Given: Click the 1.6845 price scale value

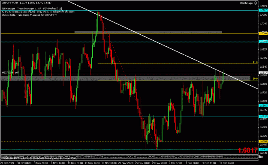Looking at the screenshot, I should point(263,66).
